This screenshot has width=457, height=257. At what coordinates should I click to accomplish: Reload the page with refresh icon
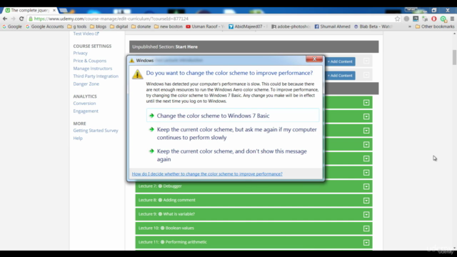pos(21,19)
